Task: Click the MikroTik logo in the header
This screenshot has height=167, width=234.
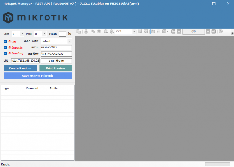Action: tap(35, 18)
